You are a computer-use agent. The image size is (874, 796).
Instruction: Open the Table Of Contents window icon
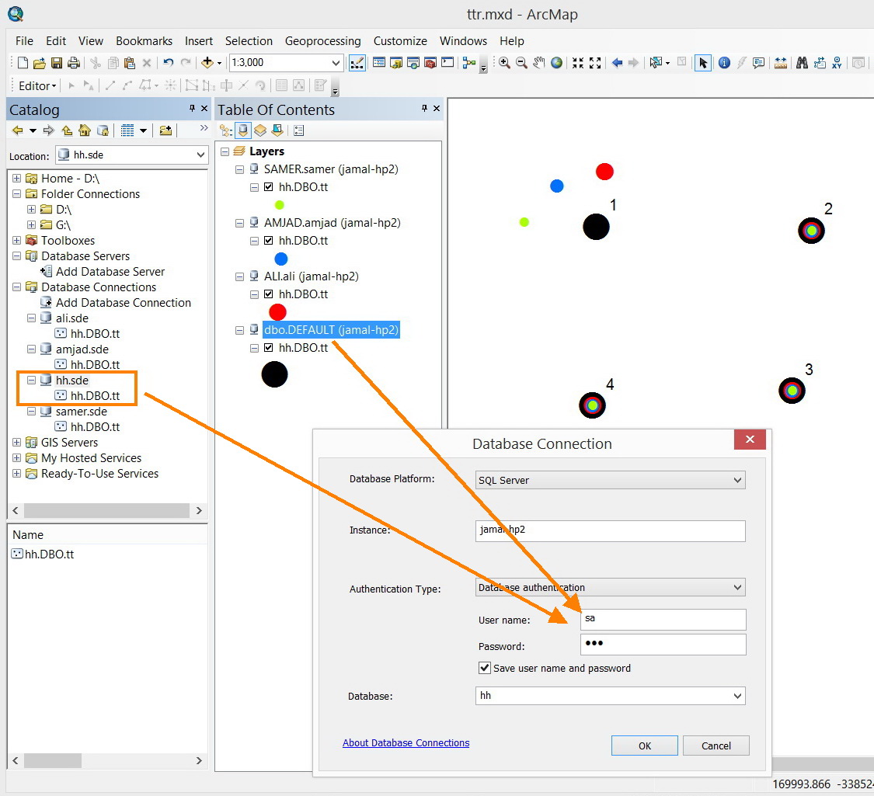click(378, 63)
